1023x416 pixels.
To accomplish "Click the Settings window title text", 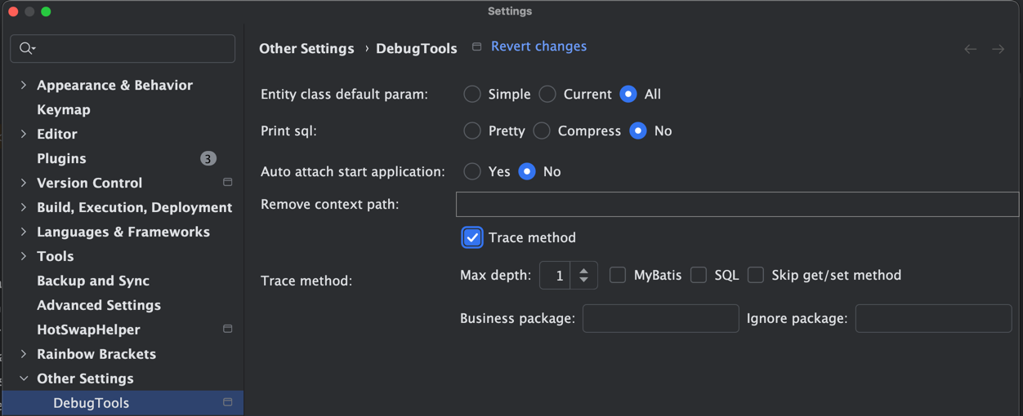I will click(510, 11).
